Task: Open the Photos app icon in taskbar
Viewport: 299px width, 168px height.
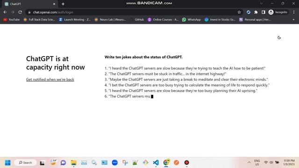Action: (84, 162)
